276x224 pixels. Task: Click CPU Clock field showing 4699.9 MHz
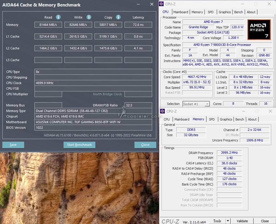point(93,83)
